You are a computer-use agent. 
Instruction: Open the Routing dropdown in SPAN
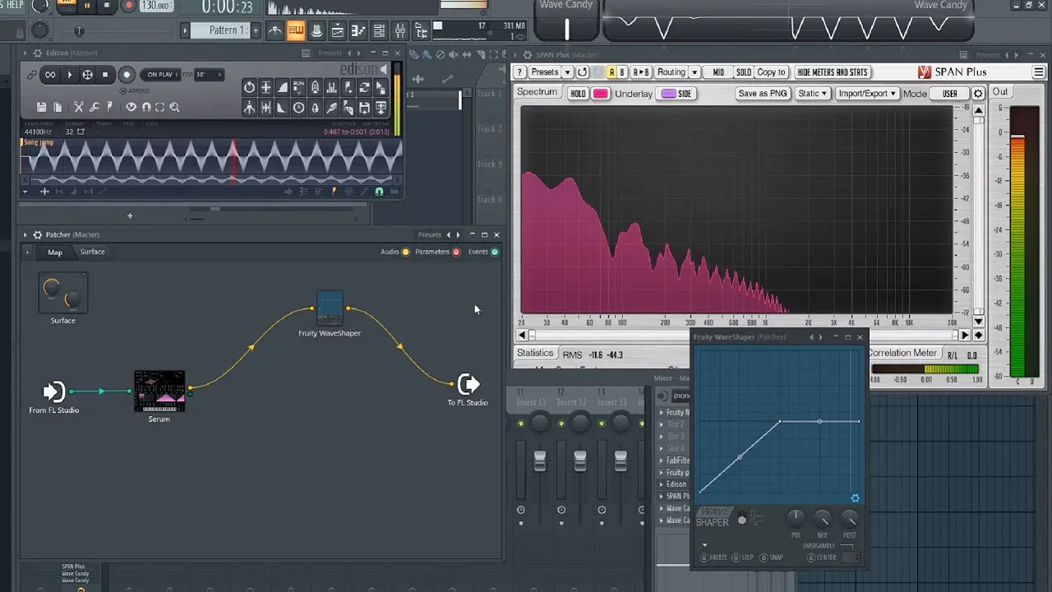coord(677,72)
